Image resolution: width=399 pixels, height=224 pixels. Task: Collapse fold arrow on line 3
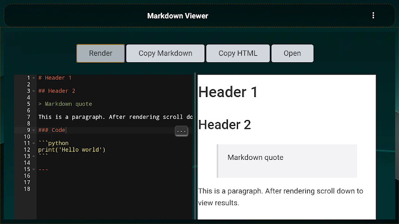33,91
